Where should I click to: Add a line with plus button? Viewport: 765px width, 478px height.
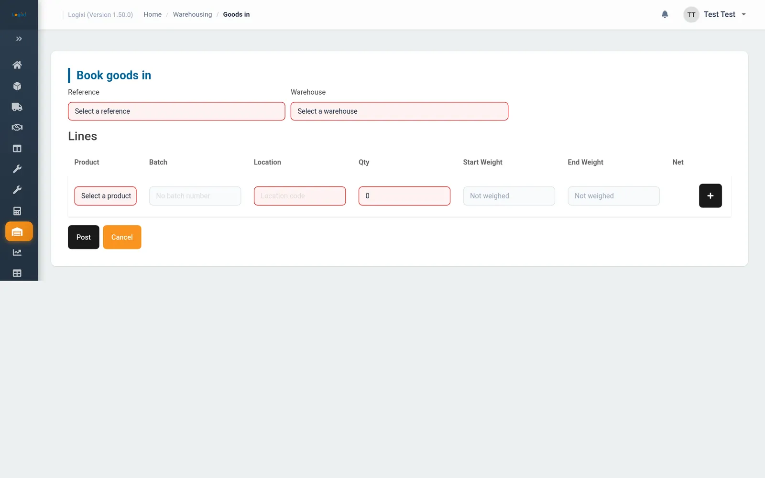710,196
